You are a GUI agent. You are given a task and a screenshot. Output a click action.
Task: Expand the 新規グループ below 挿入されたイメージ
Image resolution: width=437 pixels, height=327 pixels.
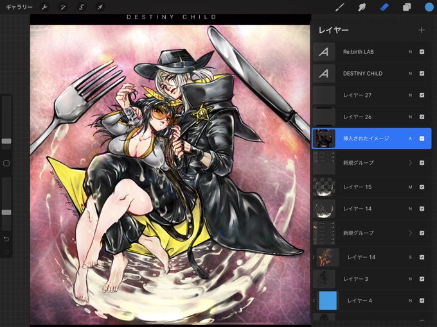[410, 163]
